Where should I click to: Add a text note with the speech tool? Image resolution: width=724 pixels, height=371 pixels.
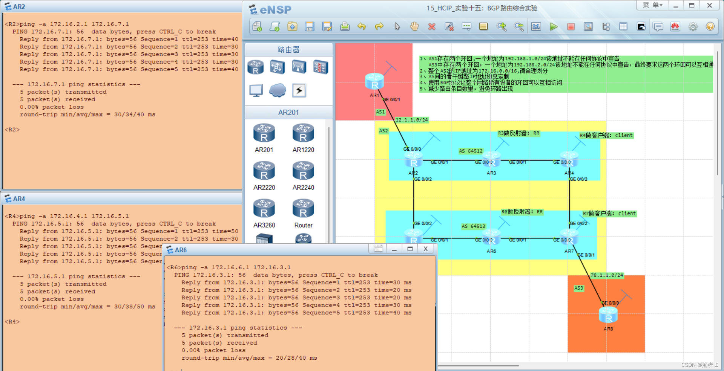click(x=466, y=26)
